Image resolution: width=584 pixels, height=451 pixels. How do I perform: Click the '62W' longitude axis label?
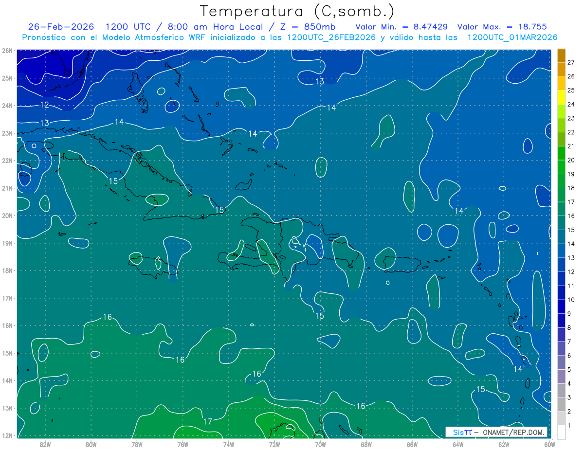click(504, 444)
